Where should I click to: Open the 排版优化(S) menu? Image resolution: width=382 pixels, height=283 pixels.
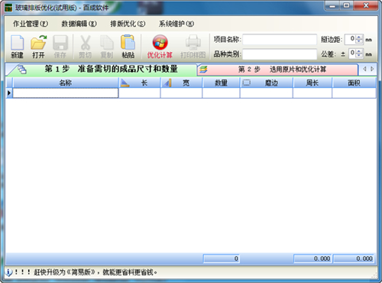click(128, 24)
